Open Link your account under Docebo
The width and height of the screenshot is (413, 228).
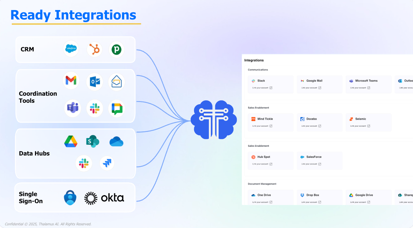(311, 126)
